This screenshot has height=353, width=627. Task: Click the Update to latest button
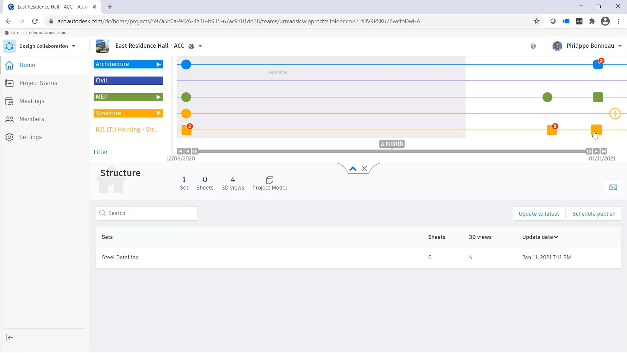[539, 214]
